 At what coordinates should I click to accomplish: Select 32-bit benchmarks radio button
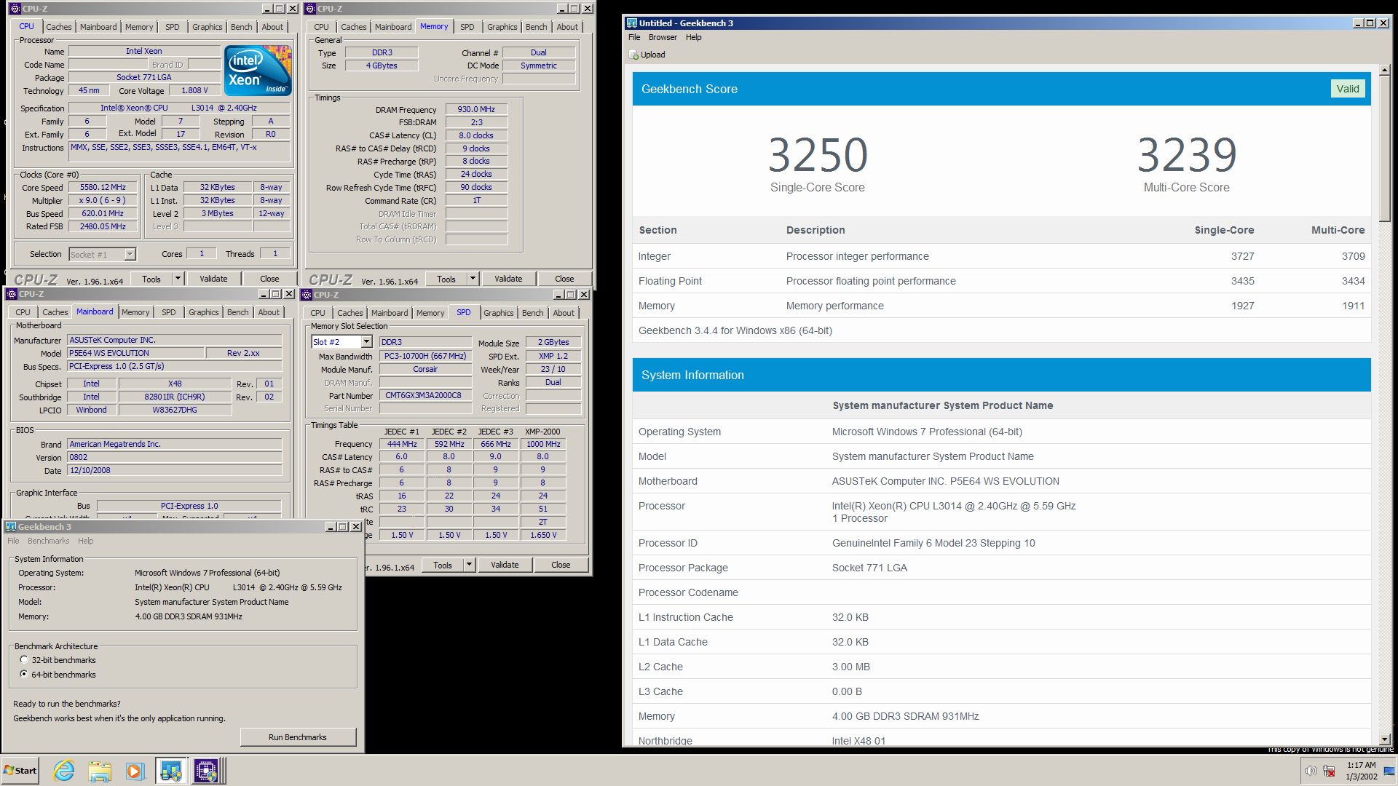24,659
